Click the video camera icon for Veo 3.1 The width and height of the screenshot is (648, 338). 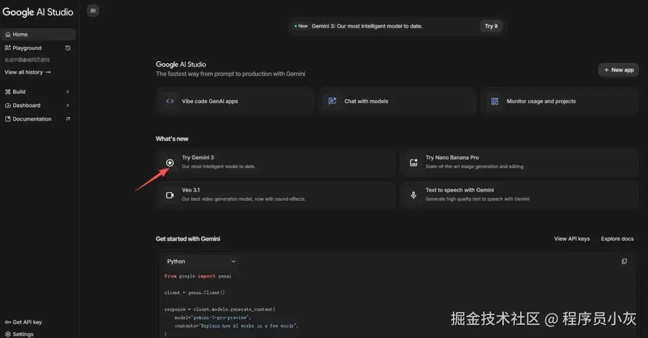pos(170,195)
